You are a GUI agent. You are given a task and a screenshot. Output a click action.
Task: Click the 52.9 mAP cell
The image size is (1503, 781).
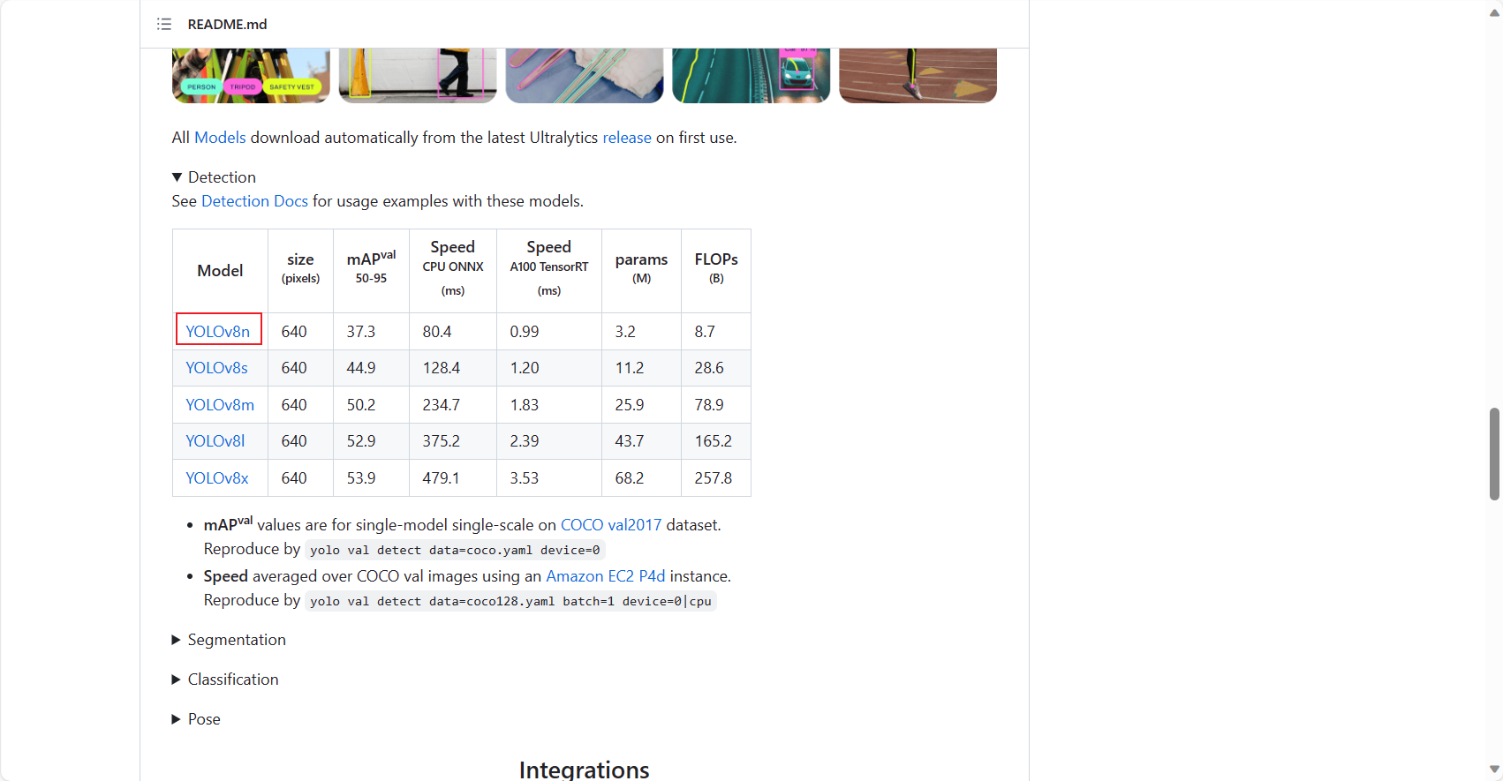pos(371,441)
